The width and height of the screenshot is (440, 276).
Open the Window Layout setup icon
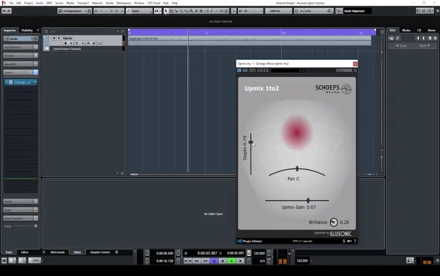437,11
